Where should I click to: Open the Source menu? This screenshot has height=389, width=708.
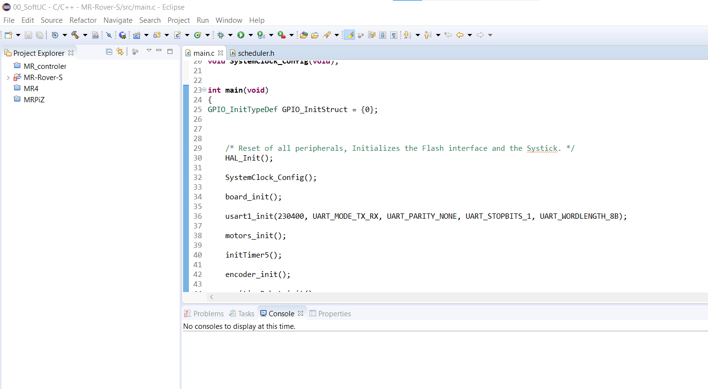pyautogui.click(x=51, y=20)
